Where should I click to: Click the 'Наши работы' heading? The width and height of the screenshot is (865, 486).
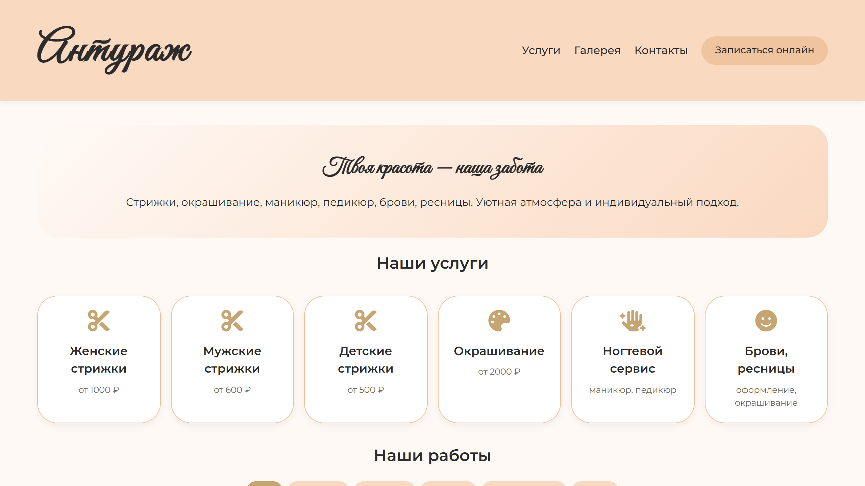[432, 456]
